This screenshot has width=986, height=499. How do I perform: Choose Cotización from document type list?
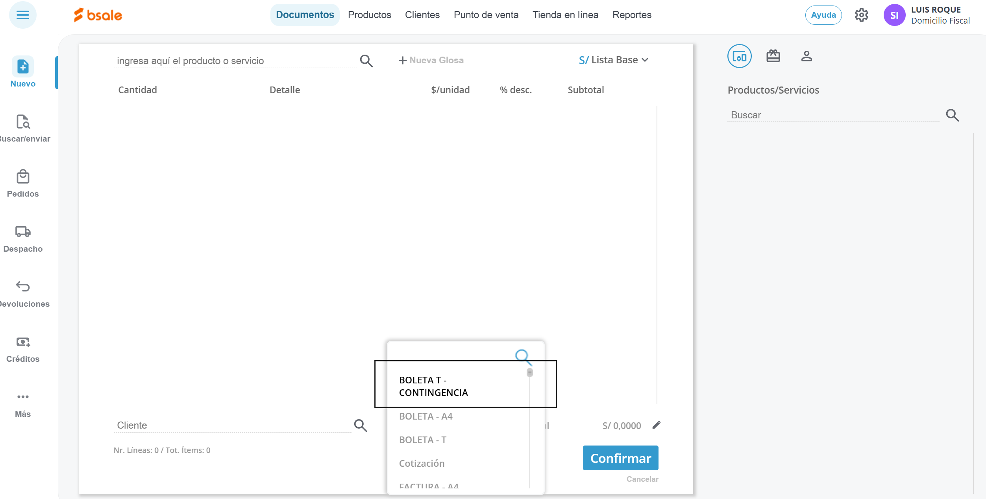[x=422, y=464]
